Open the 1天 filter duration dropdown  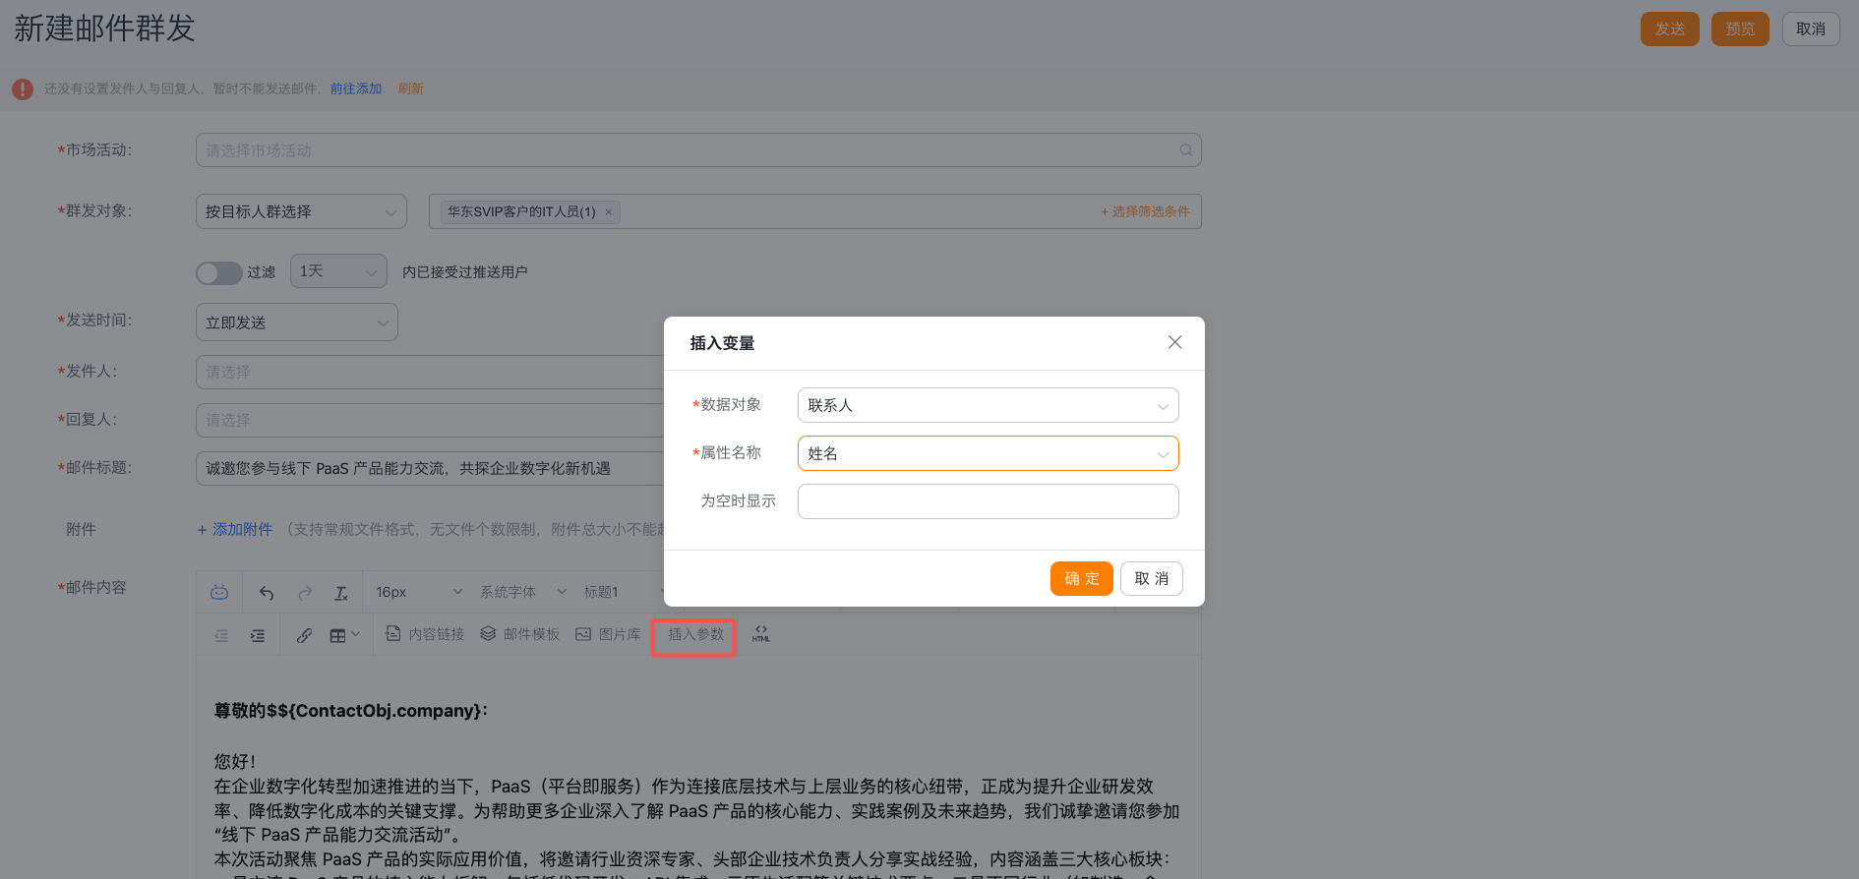point(338,271)
